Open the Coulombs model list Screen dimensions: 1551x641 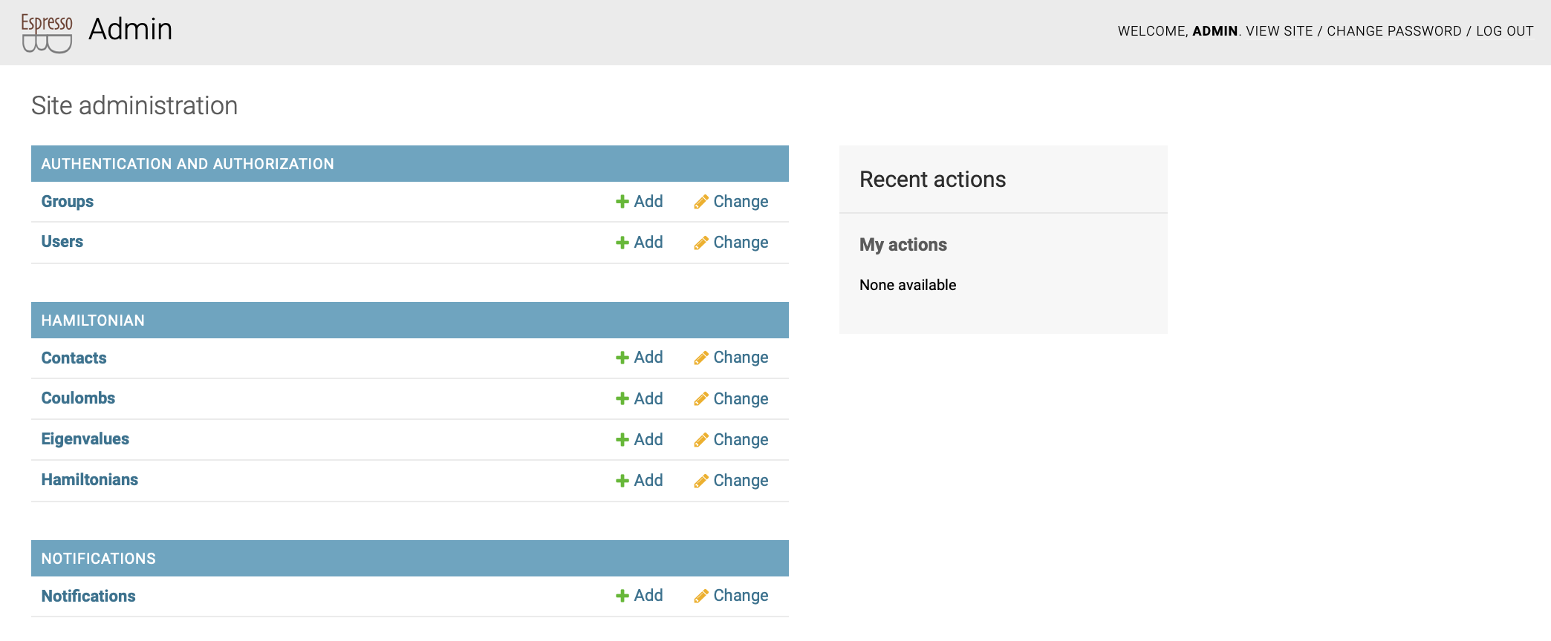click(78, 398)
